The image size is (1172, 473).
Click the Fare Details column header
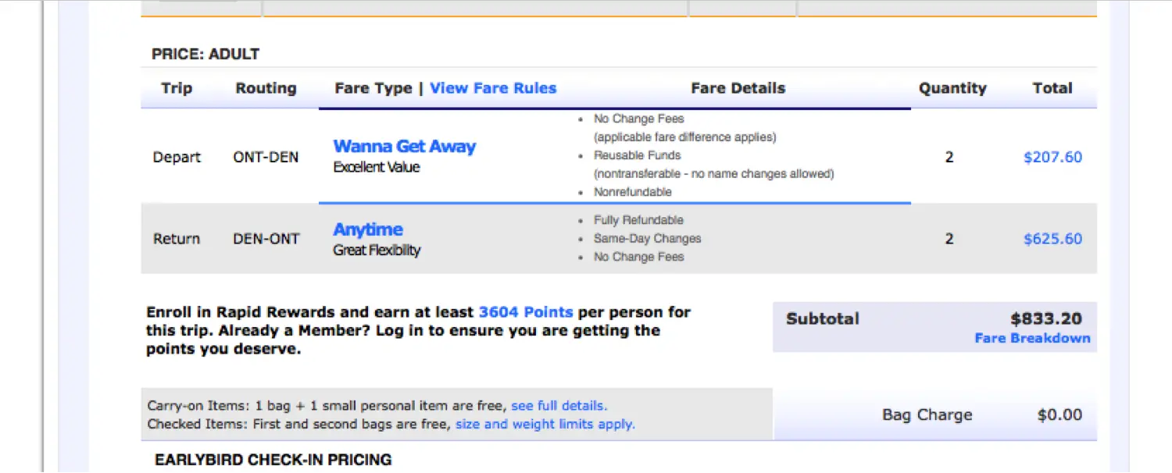coord(738,88)
